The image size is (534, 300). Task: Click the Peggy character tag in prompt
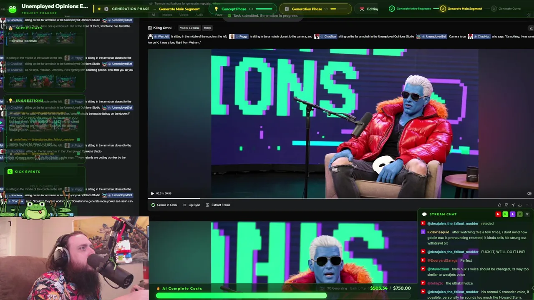(239, 37)
